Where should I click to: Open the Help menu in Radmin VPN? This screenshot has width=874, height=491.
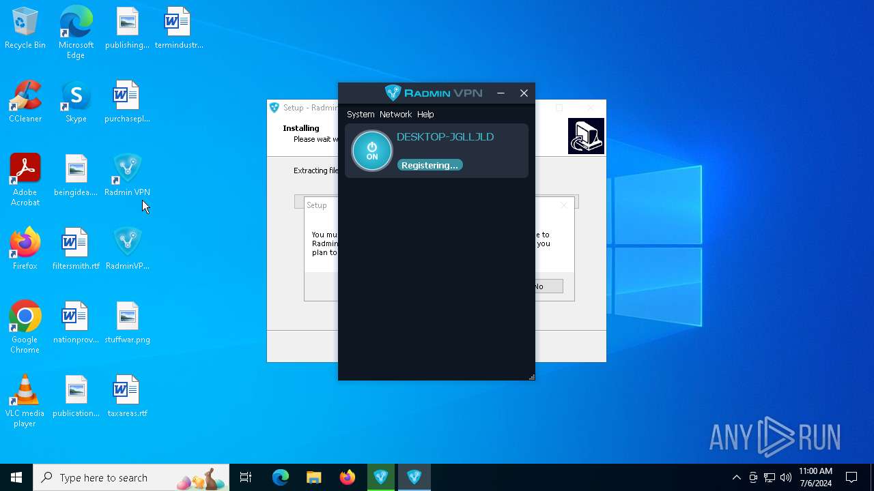pyautogui.click(x=425, y=114)
